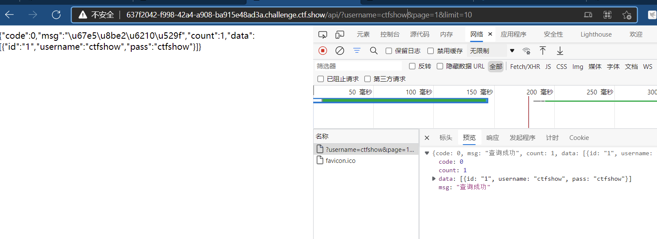The image size is (657, 239).
Task: Filter requests by WS
Action: (648, 66)
